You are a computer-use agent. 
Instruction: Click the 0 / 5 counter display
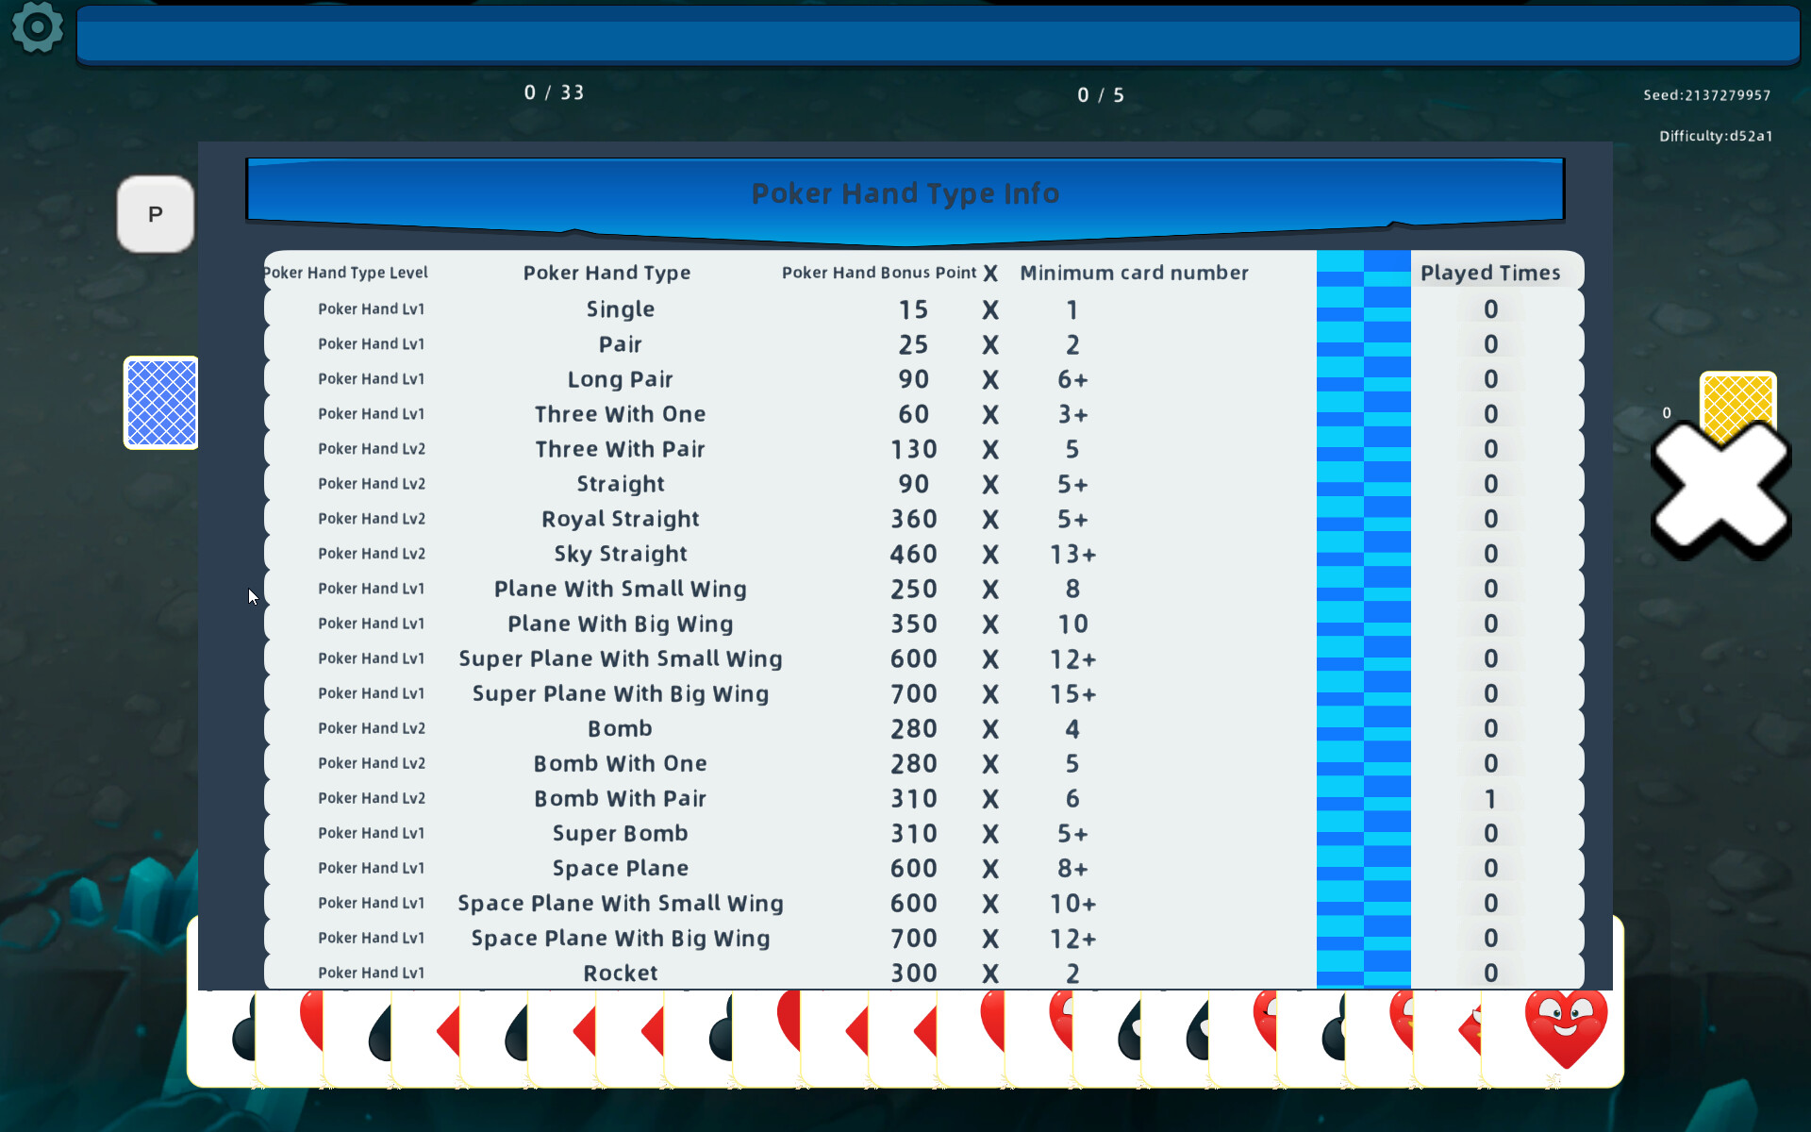pos(1100,94)
